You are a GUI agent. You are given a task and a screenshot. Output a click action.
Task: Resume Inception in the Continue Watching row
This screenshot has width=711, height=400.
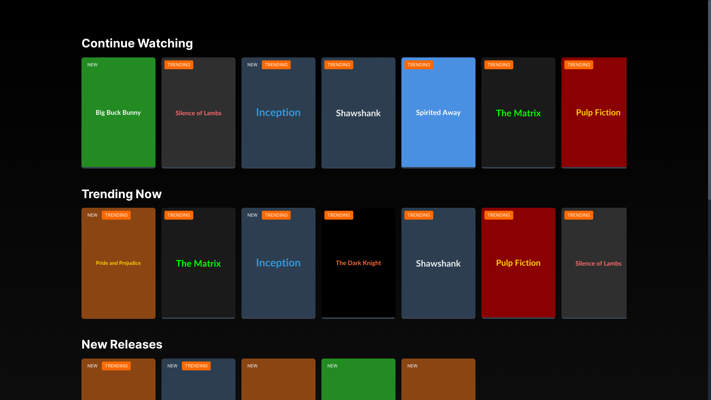[x=278, y=113]
